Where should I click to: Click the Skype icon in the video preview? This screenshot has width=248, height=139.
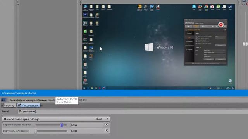point(194,7)
